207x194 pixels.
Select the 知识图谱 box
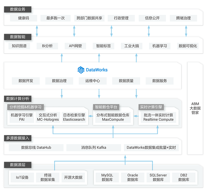pyautogui.click(x=19, y=46)
